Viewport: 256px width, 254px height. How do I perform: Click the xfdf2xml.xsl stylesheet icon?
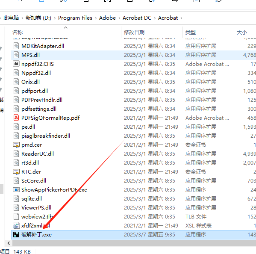click(x=16, y=226)
